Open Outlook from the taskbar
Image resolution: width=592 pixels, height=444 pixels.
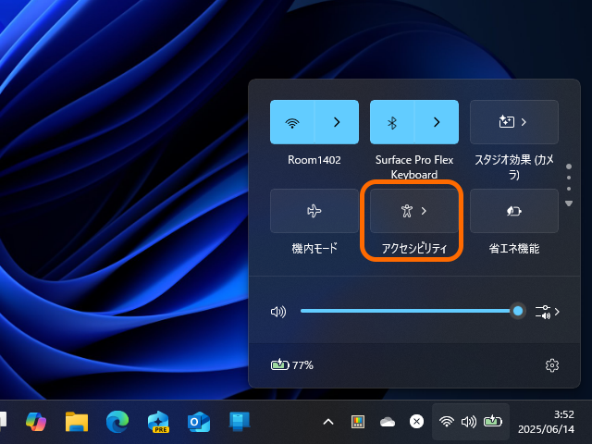point(199,422)
